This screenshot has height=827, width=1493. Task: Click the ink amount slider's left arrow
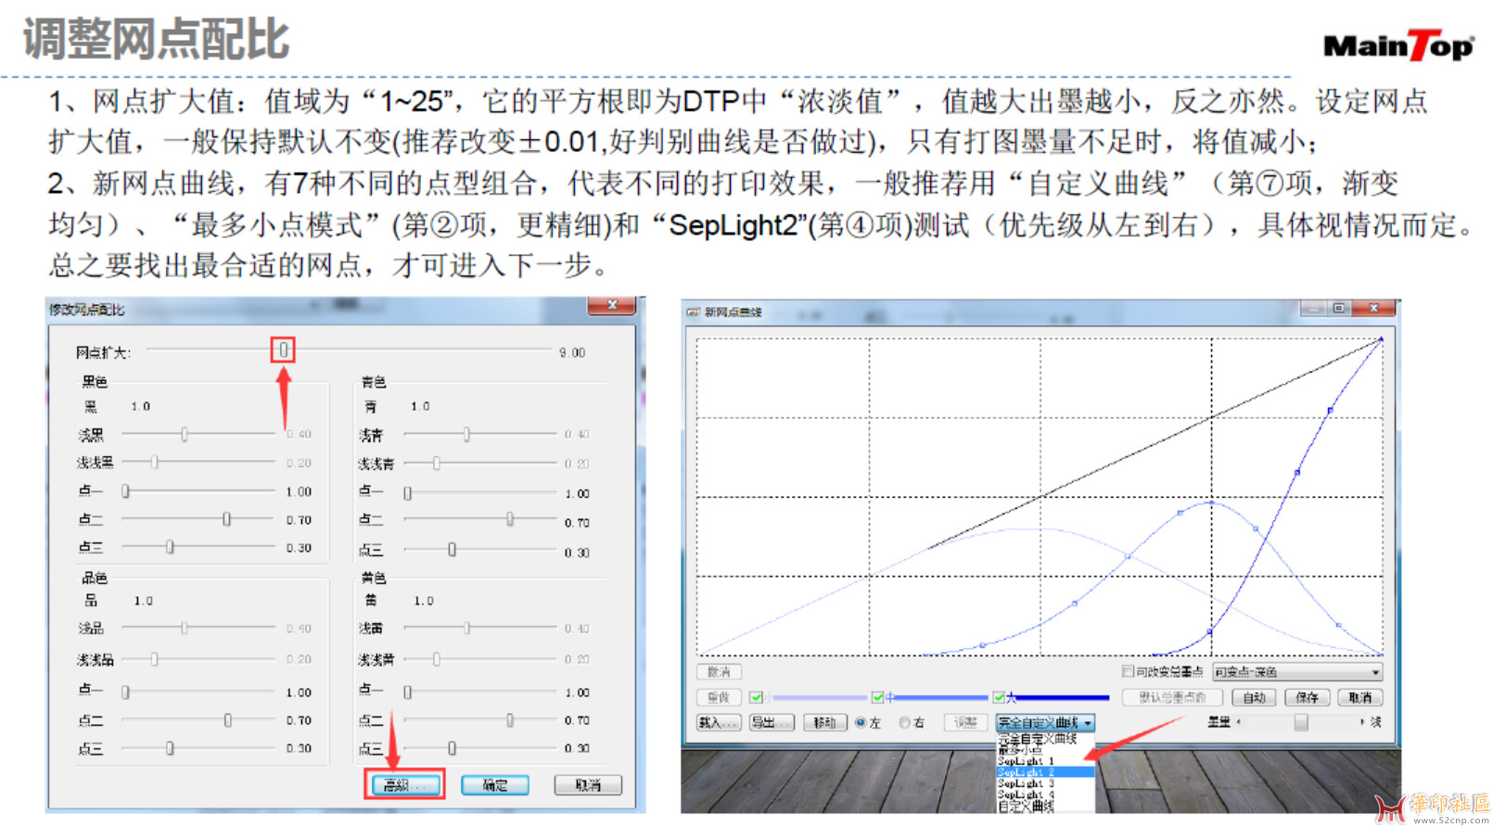pyautogui.click(x=1239, y=722)
